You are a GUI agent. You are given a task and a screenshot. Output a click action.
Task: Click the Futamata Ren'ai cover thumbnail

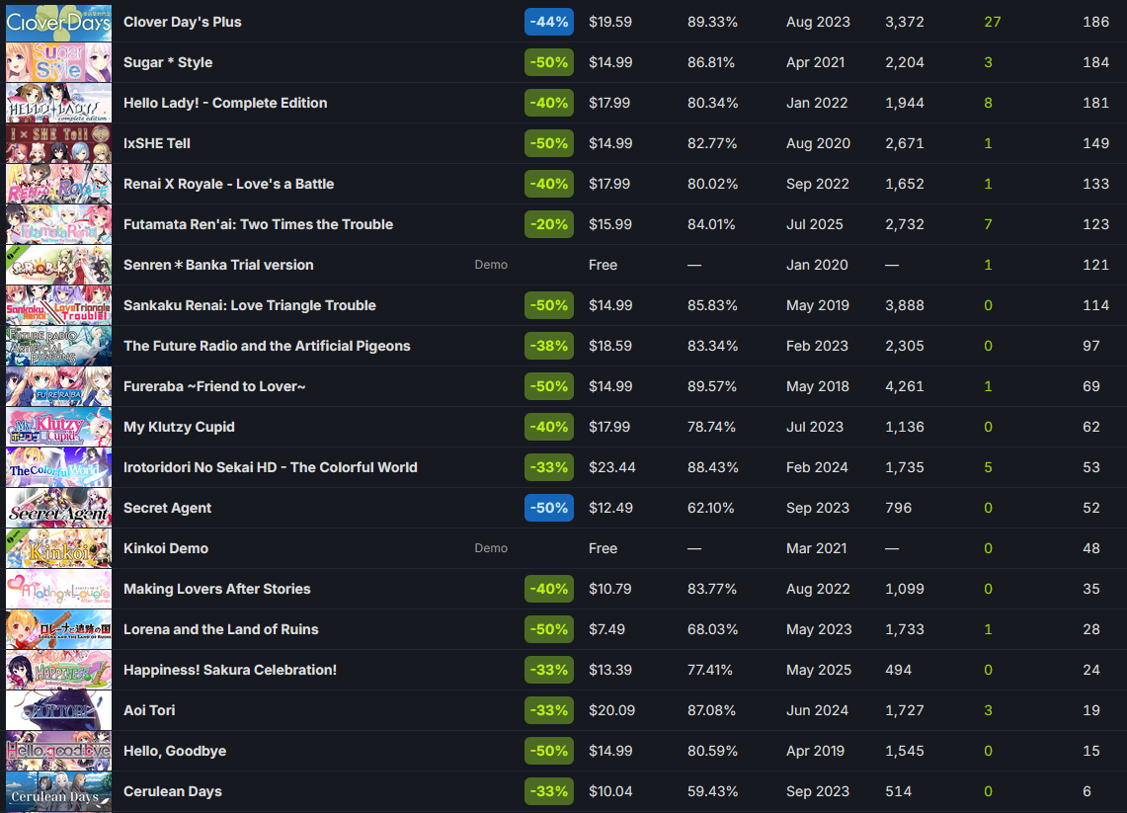click(59, 224)
